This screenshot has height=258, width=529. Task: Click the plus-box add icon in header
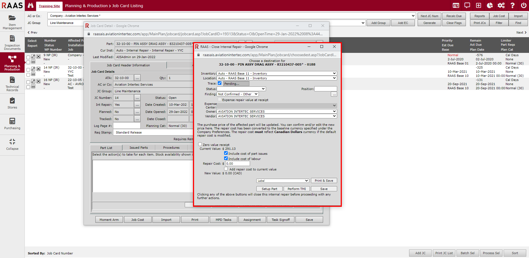point(479,6)
